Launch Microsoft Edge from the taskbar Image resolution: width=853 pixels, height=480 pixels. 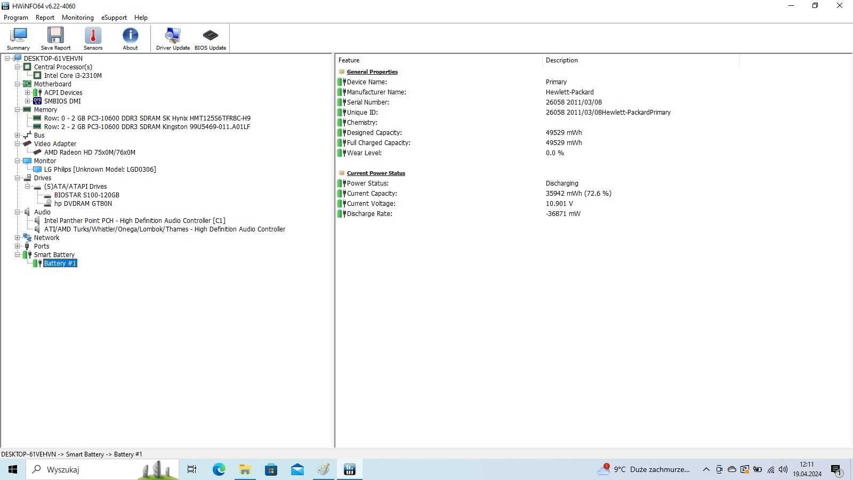pos(219,469)
